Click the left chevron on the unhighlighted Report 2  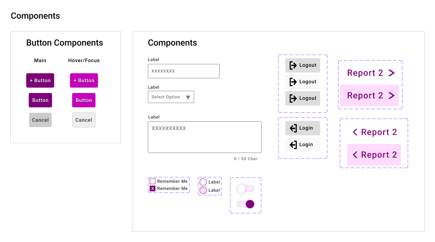click(355, 132)
